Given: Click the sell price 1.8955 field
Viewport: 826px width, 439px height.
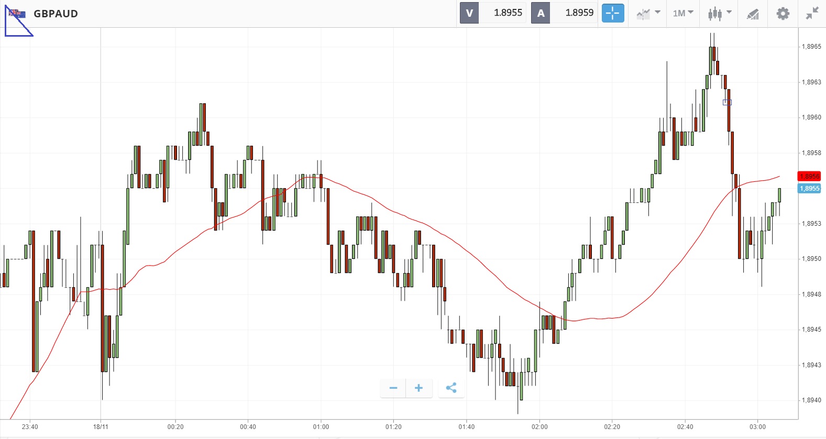Looking at the screenshot, I should (508, 13).
